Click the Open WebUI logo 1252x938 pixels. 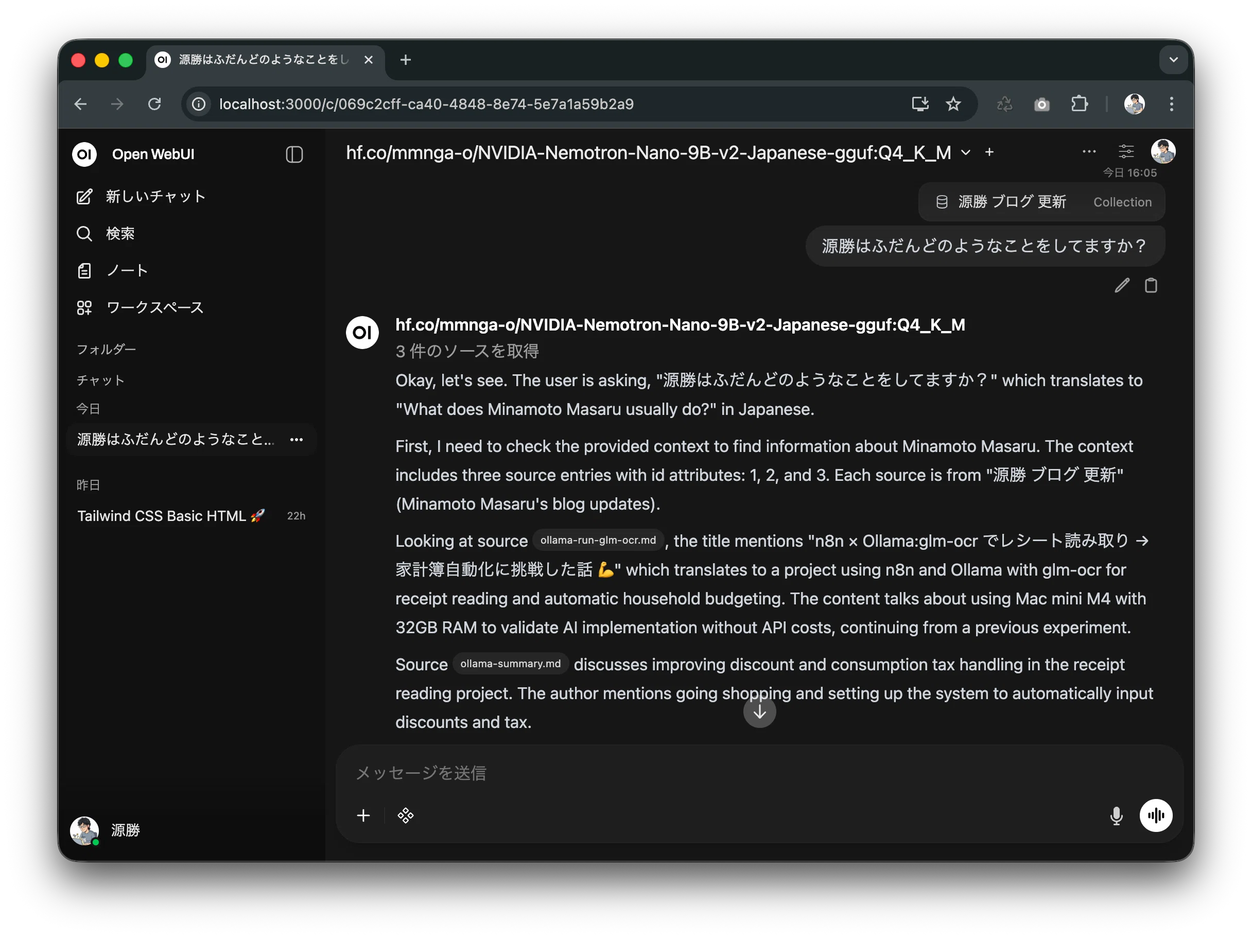pyautogui.click(x=84, y=154)
